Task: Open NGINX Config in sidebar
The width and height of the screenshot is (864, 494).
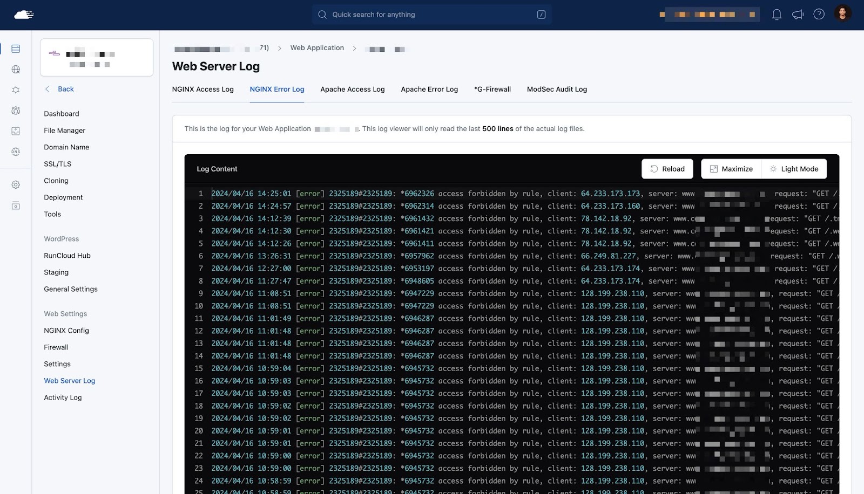Action: [66, 331]
